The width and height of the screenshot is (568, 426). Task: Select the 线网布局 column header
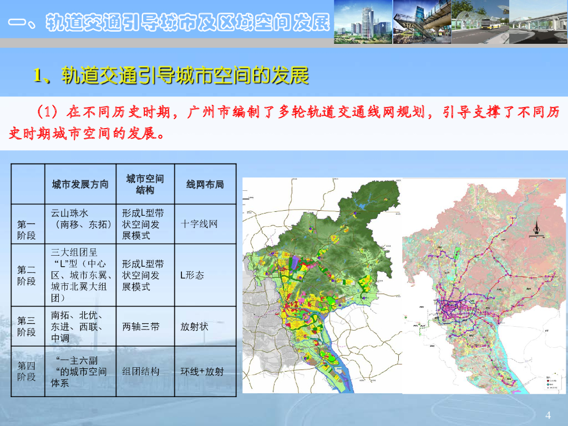(205, 184)
